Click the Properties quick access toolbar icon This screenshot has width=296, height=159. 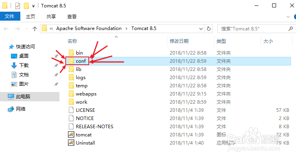(17, 6)
